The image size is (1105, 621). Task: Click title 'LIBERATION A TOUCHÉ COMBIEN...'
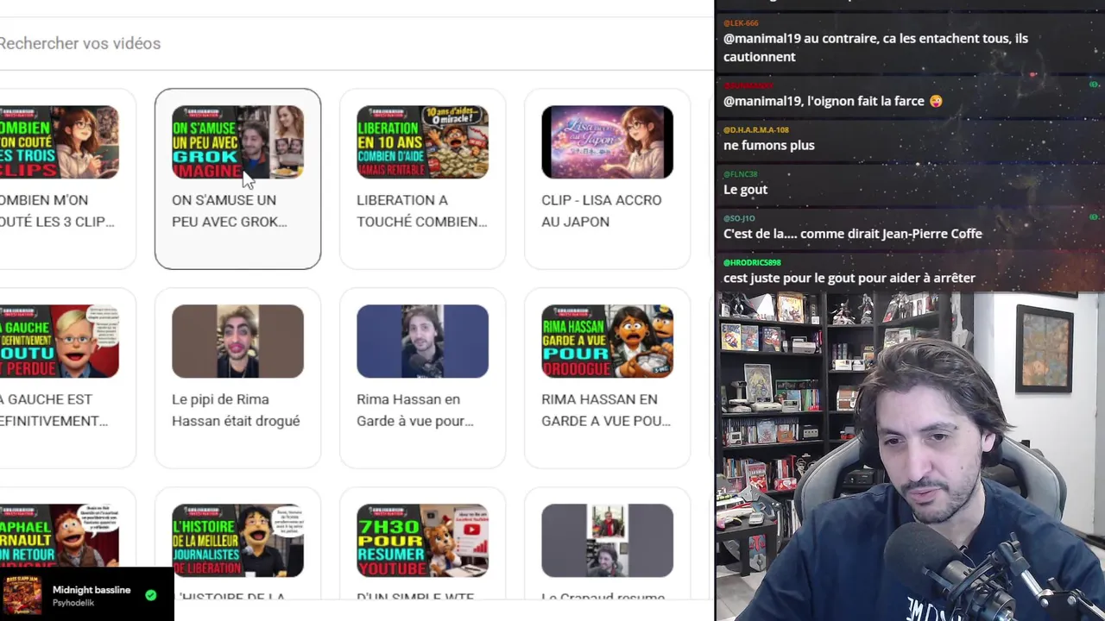(x=421, y=210)
